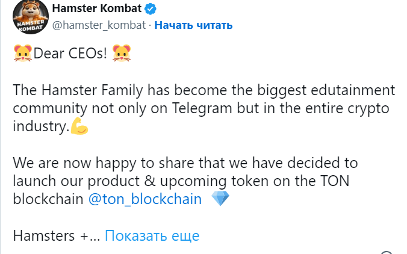Click the blue verified badge icon
This screenshot has height=254, width=407.
tap(151, 10)
